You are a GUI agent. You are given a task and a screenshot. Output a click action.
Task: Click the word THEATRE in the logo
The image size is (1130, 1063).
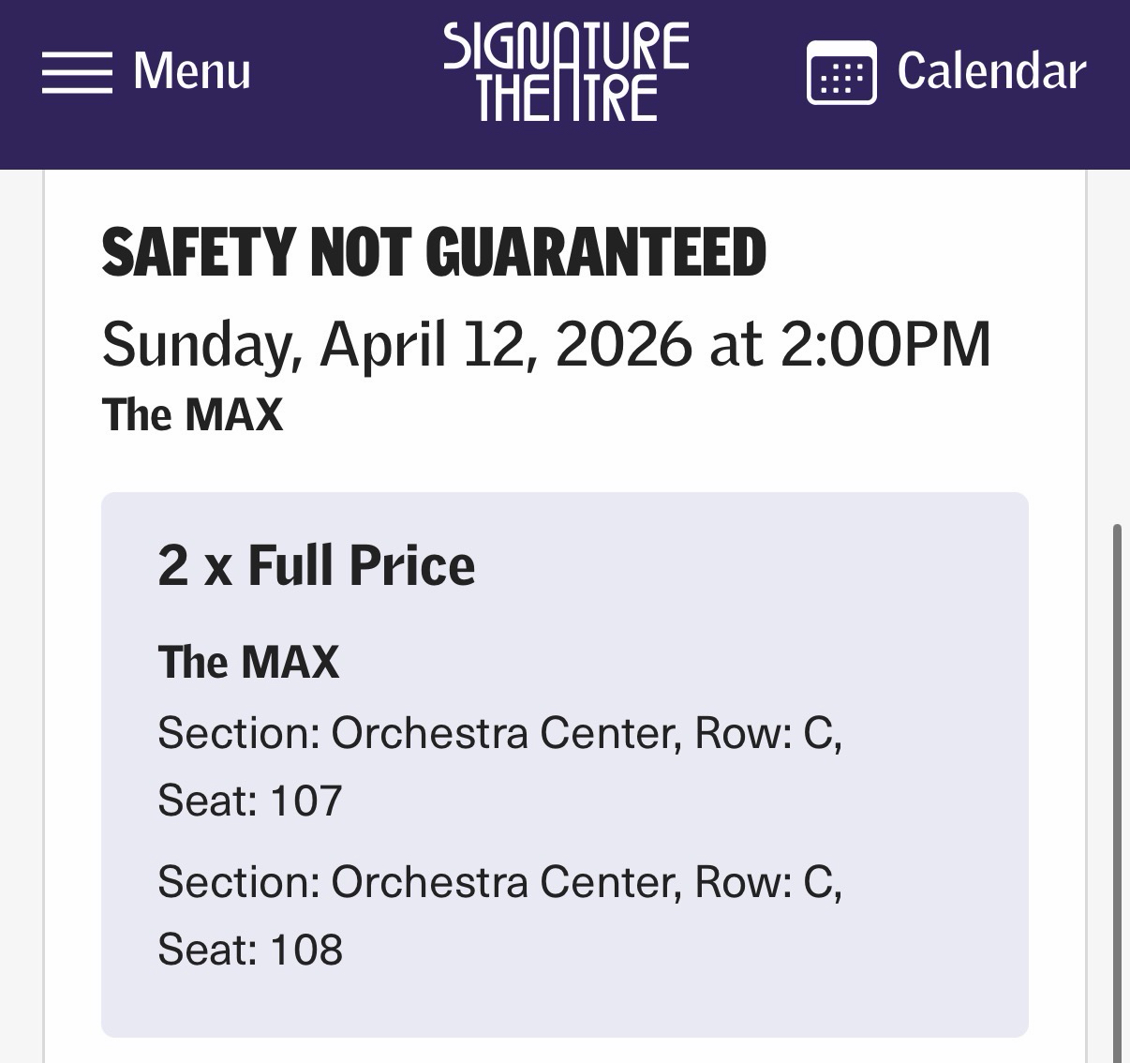(567, 97)
